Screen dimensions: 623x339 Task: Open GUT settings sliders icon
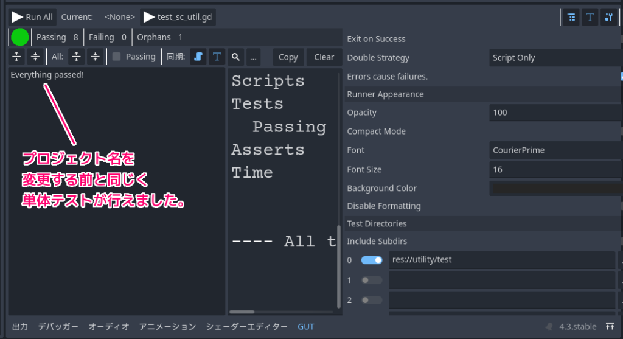[x=608, y=17]
